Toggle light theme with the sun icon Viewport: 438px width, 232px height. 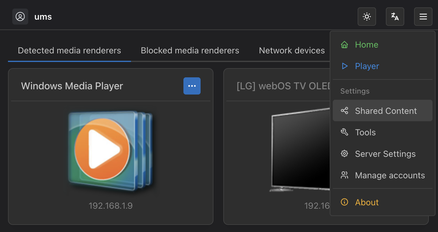(x=367, y=17)
